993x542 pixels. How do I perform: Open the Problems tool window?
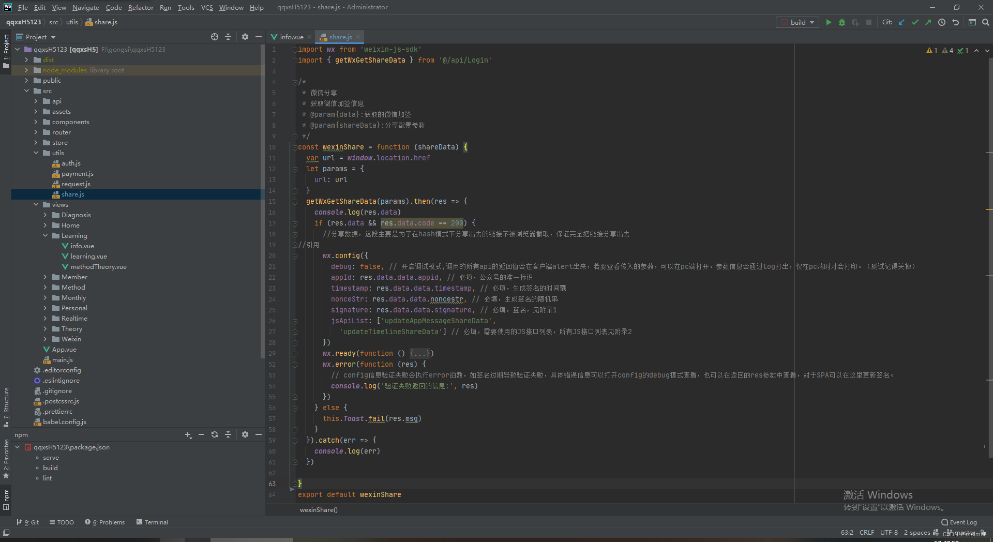point(105,522)
